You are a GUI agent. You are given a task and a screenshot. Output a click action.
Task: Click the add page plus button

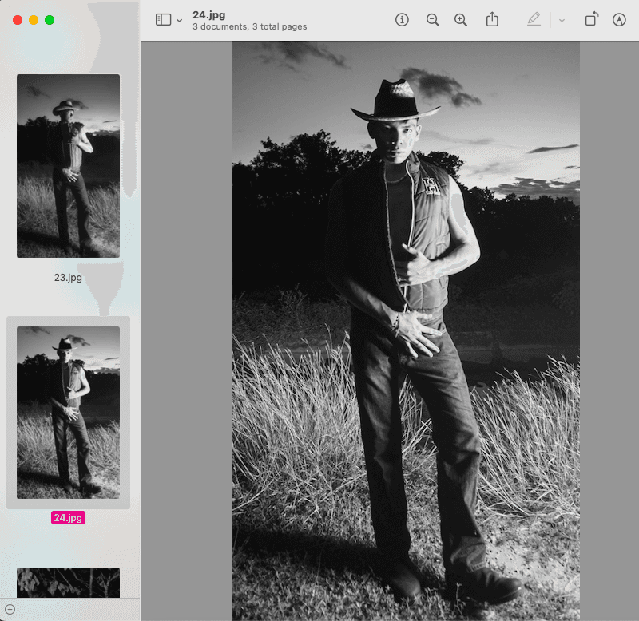coord(10,610)
